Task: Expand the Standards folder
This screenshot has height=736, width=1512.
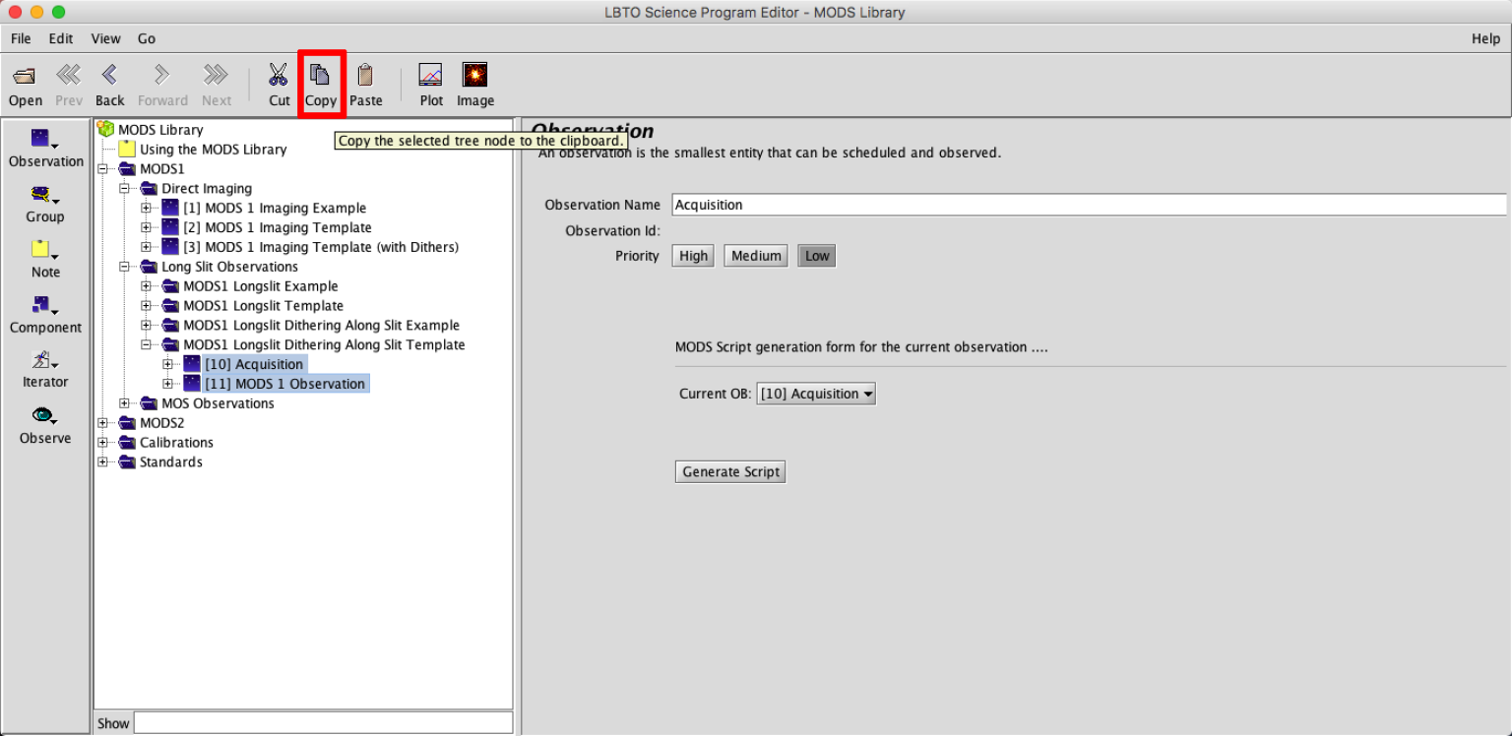Action: coord(103,462)
